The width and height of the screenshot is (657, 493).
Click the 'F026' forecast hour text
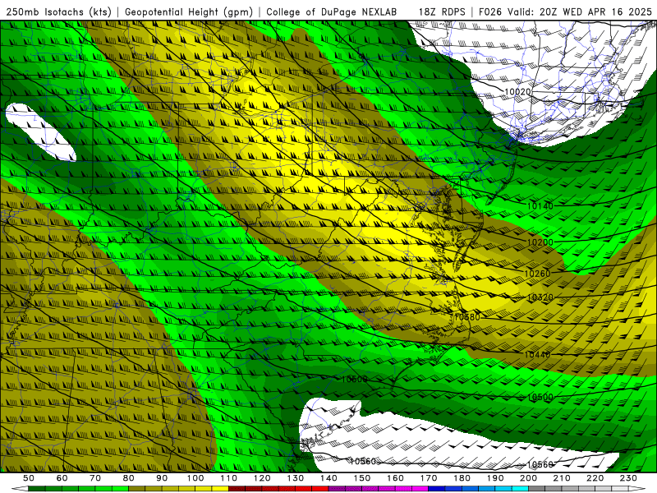pos(490,12)
